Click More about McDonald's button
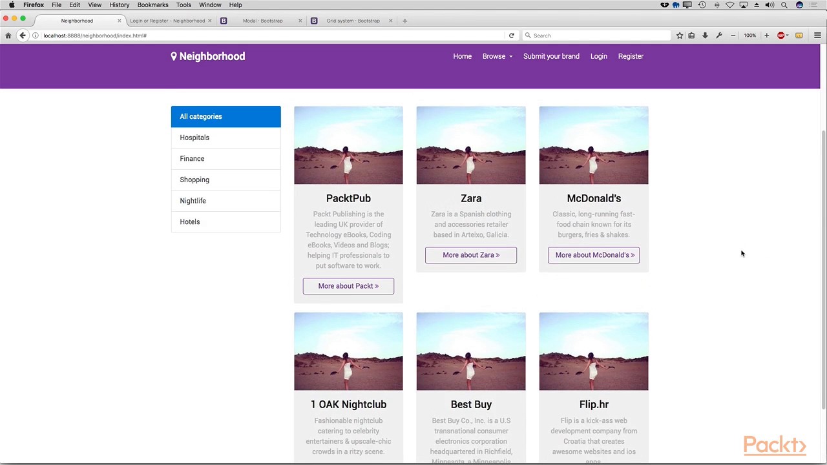Screen dimensions: 827x465 coord(594,255)
